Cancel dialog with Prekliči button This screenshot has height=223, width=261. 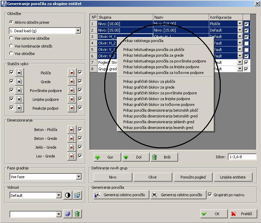[243, 214]
